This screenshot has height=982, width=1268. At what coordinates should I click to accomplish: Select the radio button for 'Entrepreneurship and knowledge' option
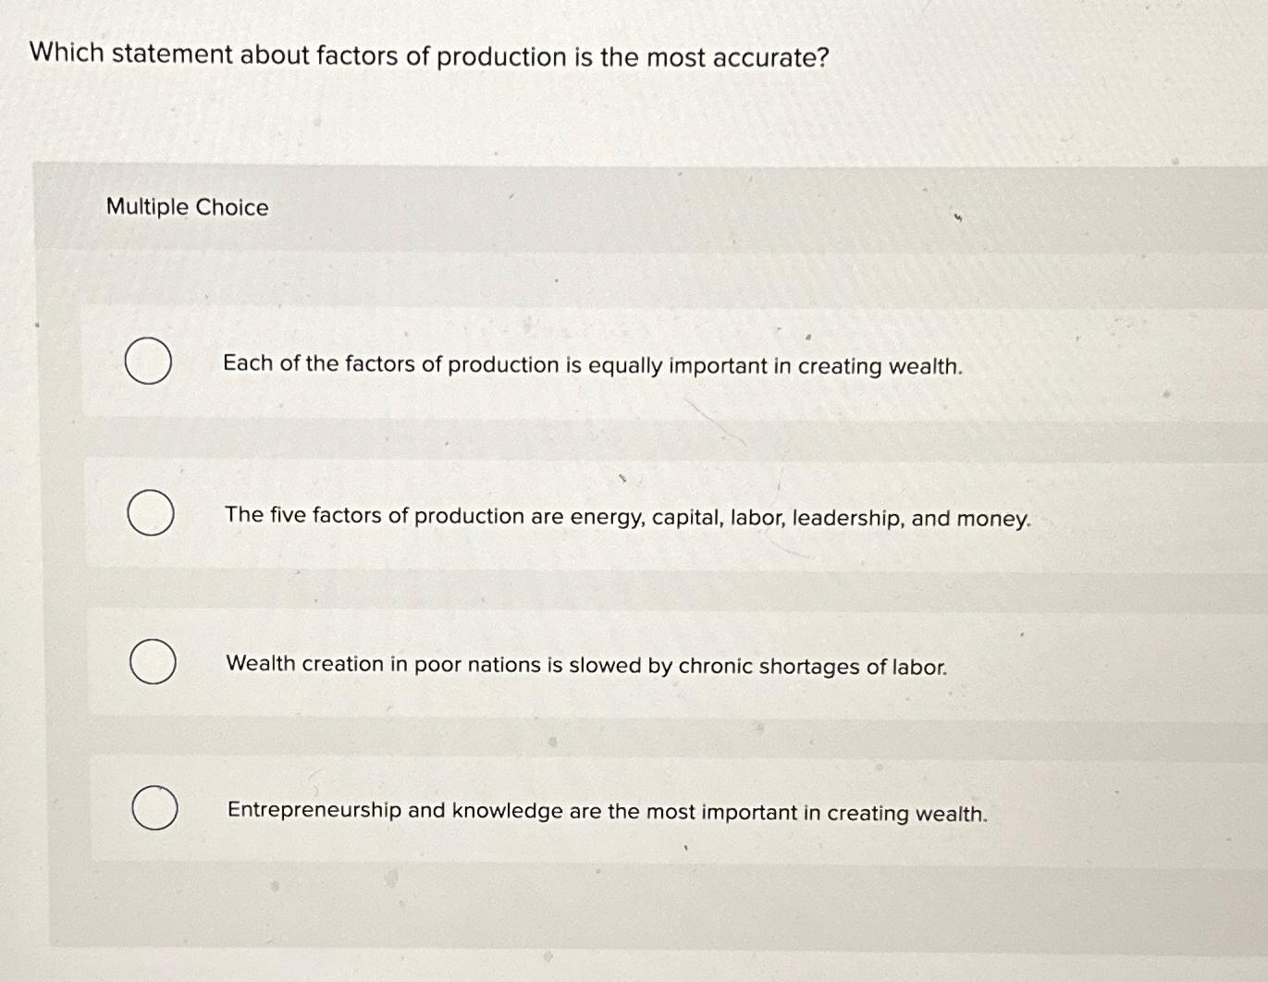pyautogui.click(x=154, y=808)
